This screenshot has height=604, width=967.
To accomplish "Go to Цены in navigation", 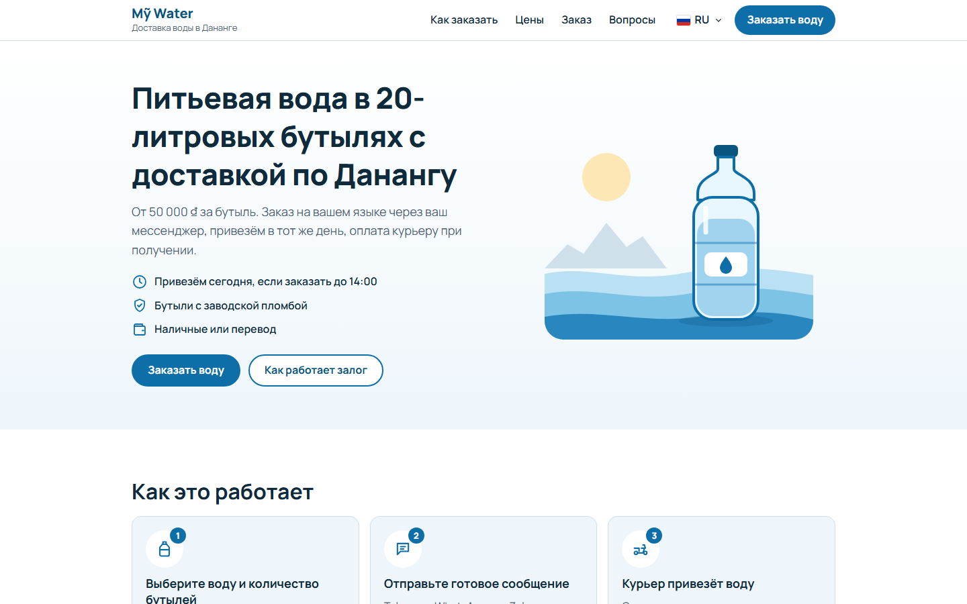I will (529, 20).
